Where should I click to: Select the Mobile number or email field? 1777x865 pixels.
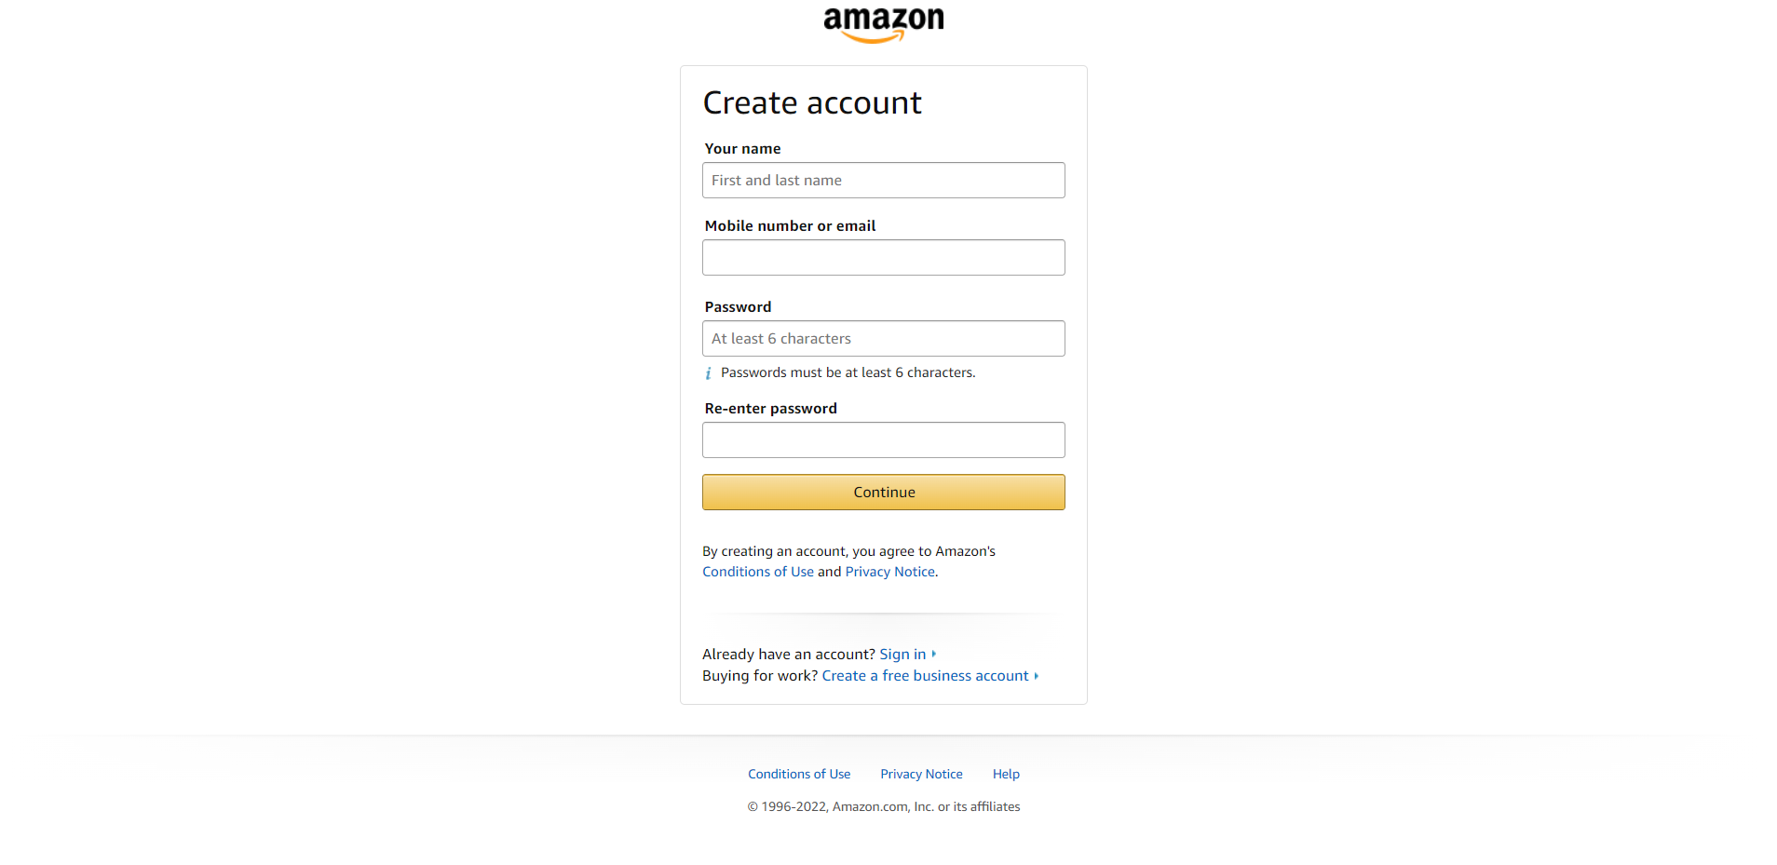point(883,258)
